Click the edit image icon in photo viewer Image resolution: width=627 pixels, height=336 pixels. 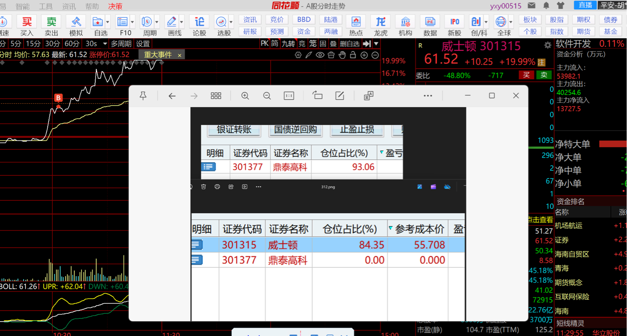click(x=340, y=96)
